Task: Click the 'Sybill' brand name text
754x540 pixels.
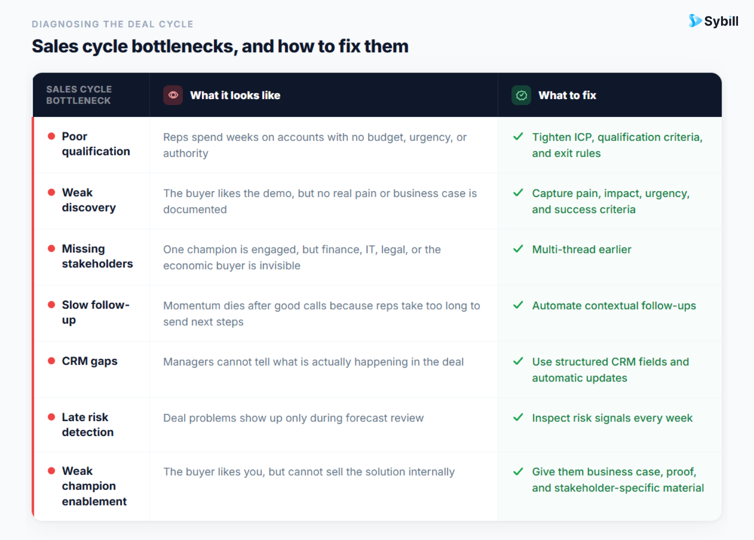Action: coord(721,21)
